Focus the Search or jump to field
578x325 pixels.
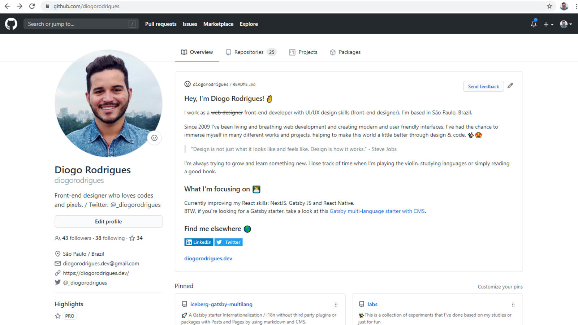(81, 24)
